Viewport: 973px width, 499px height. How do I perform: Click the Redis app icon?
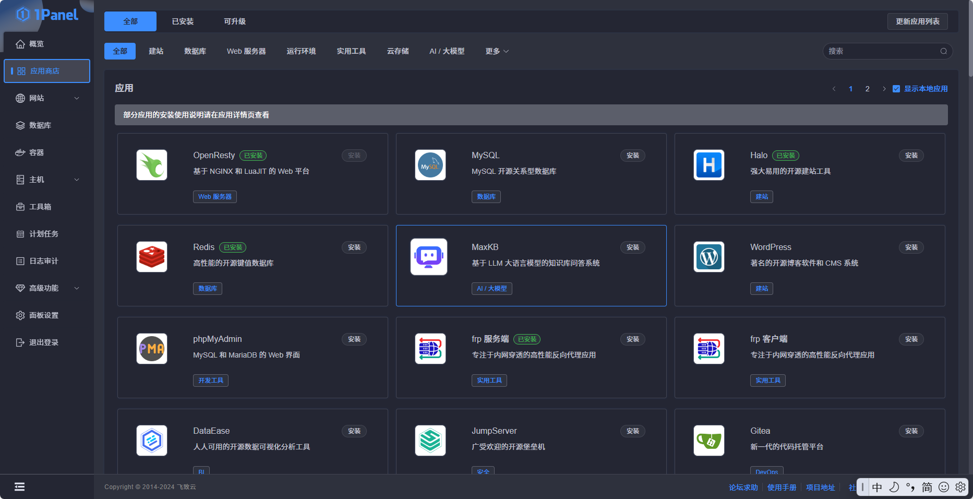click(152, 257)
